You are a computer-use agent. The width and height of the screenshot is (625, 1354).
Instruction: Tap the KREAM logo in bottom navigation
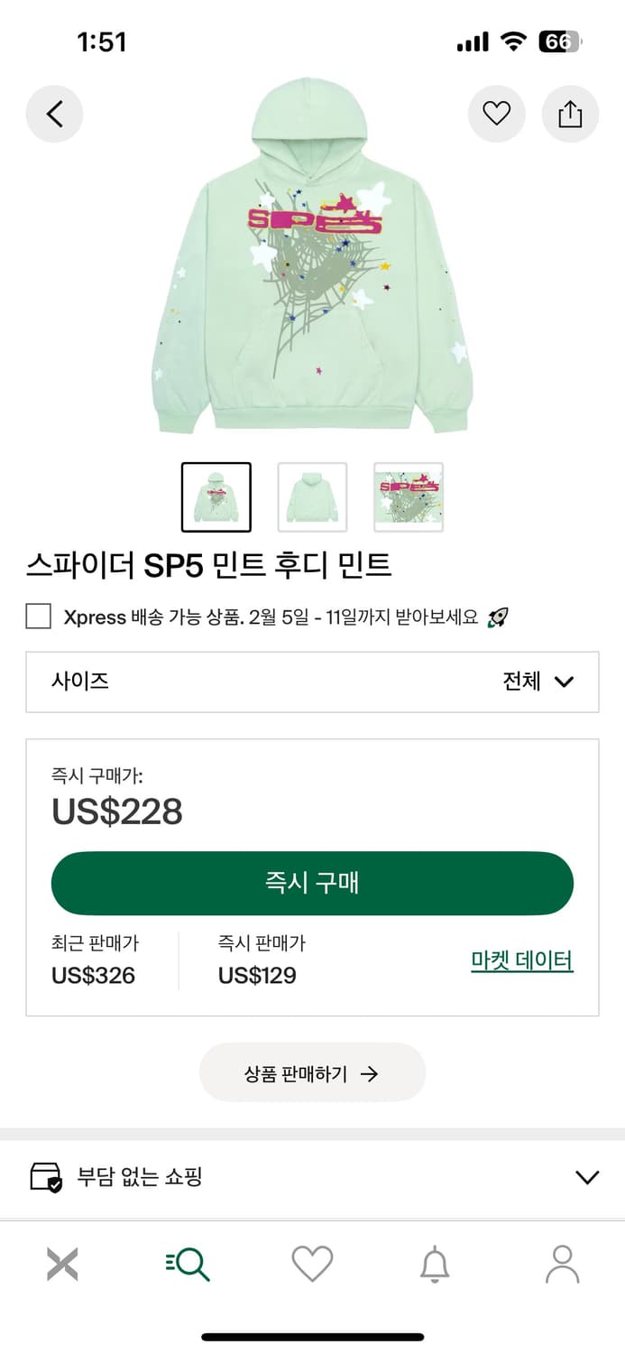tap(62, 1264)
